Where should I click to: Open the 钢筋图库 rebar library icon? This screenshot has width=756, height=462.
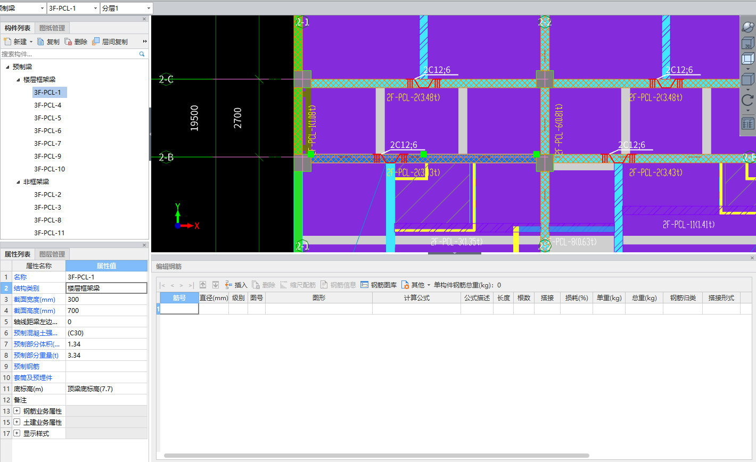(x=365, y=285)
